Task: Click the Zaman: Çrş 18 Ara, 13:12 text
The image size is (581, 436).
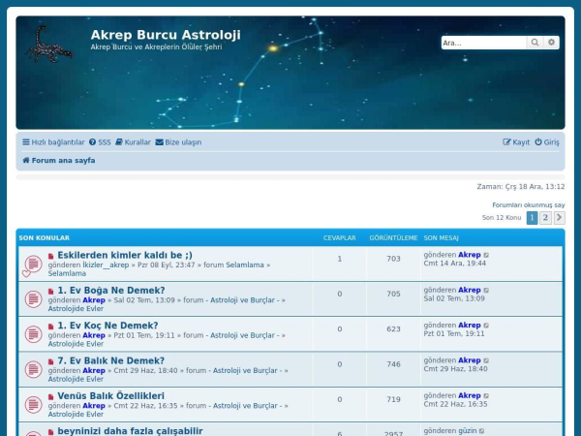Action: coord(521,187)
